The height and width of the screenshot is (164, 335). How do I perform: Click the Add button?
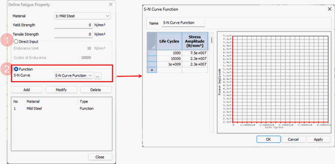point(27,90)
